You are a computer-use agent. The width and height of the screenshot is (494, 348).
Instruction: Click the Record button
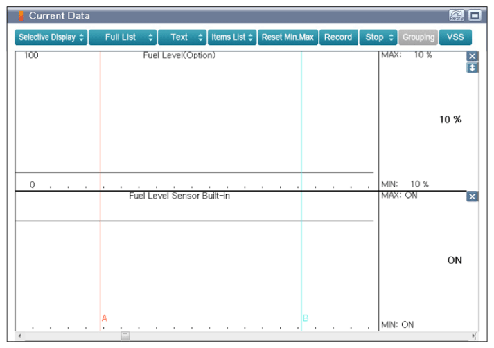click(338, 37)
